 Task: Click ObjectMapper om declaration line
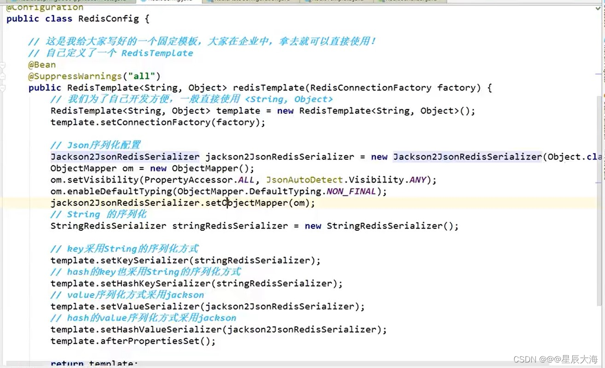pyautogui.click(x=152, y=169)
